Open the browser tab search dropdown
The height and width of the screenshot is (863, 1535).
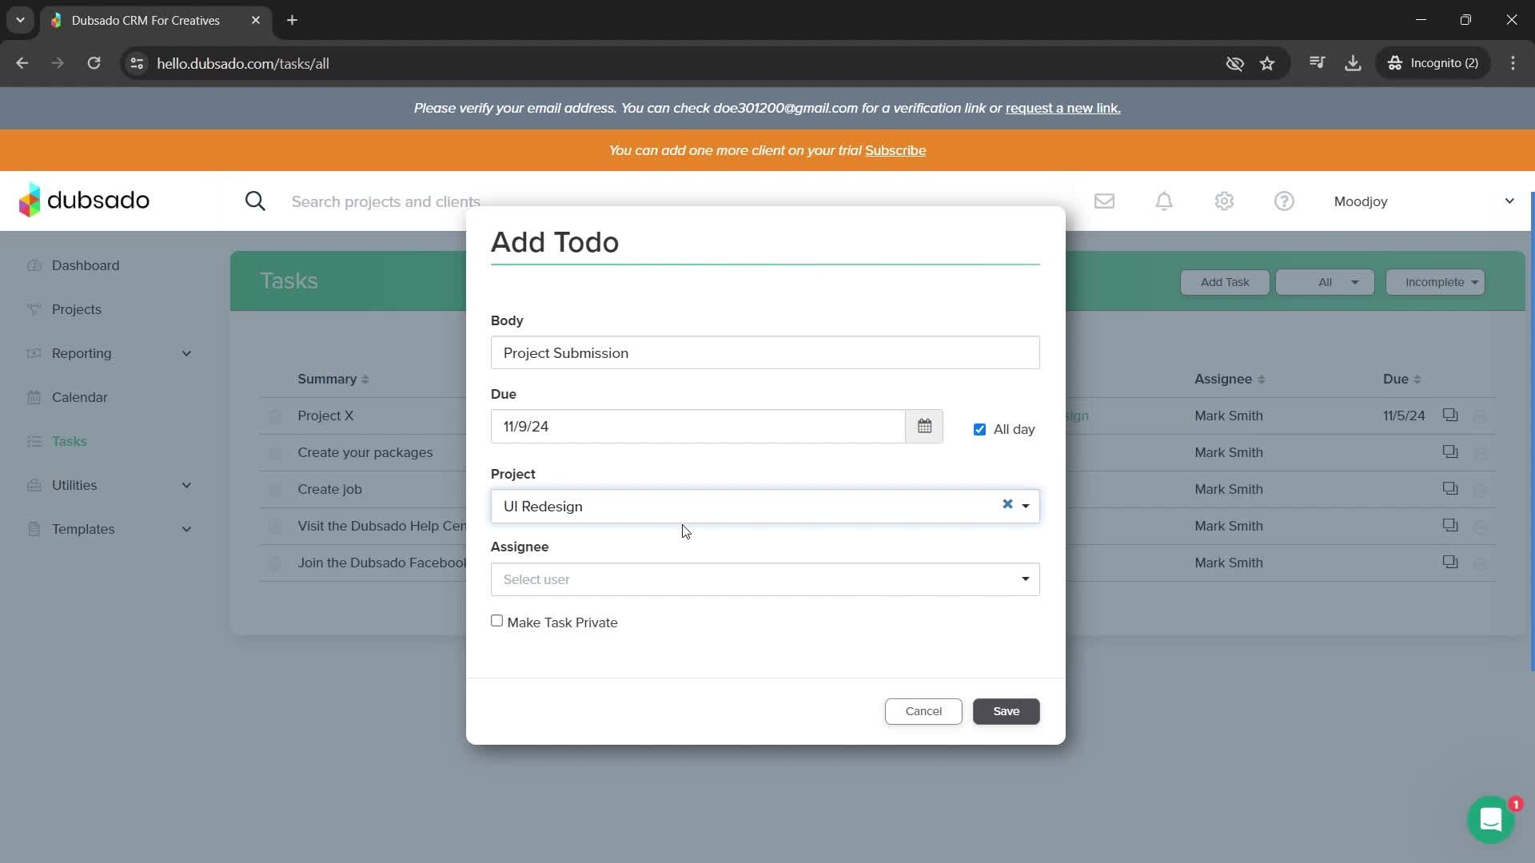20,20
